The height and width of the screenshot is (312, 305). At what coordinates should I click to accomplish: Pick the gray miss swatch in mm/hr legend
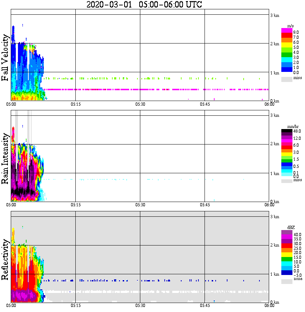point(287,181)
